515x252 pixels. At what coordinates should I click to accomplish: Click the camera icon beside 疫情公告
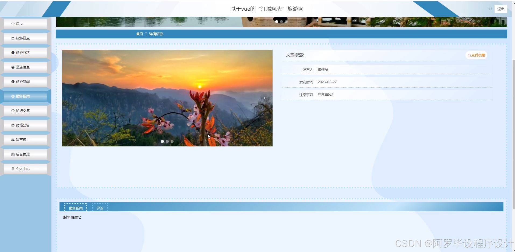tap(13, 125)
